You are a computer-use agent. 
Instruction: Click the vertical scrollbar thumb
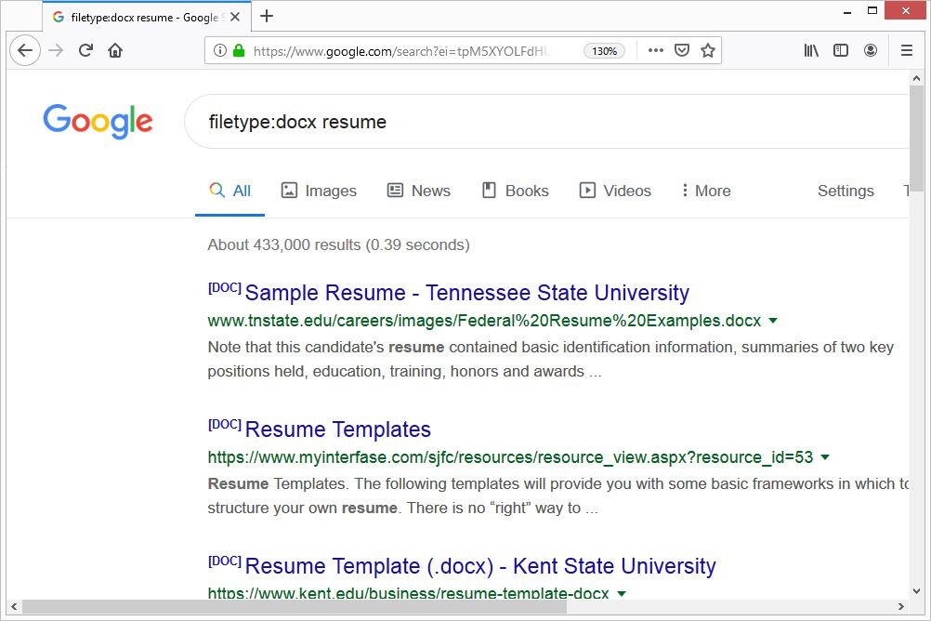click(917, 139)
